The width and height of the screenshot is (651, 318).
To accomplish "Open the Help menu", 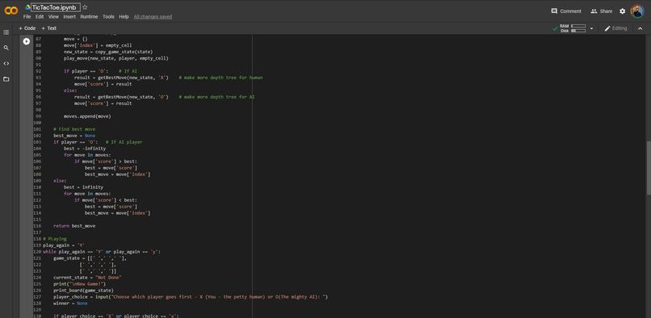I will (x=124, y=17).
